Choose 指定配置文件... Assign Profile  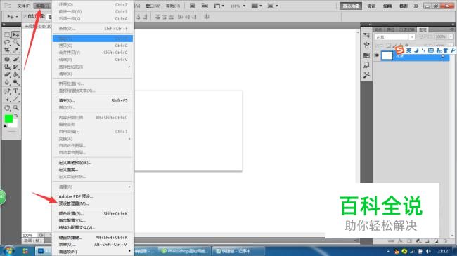[92, 220]
